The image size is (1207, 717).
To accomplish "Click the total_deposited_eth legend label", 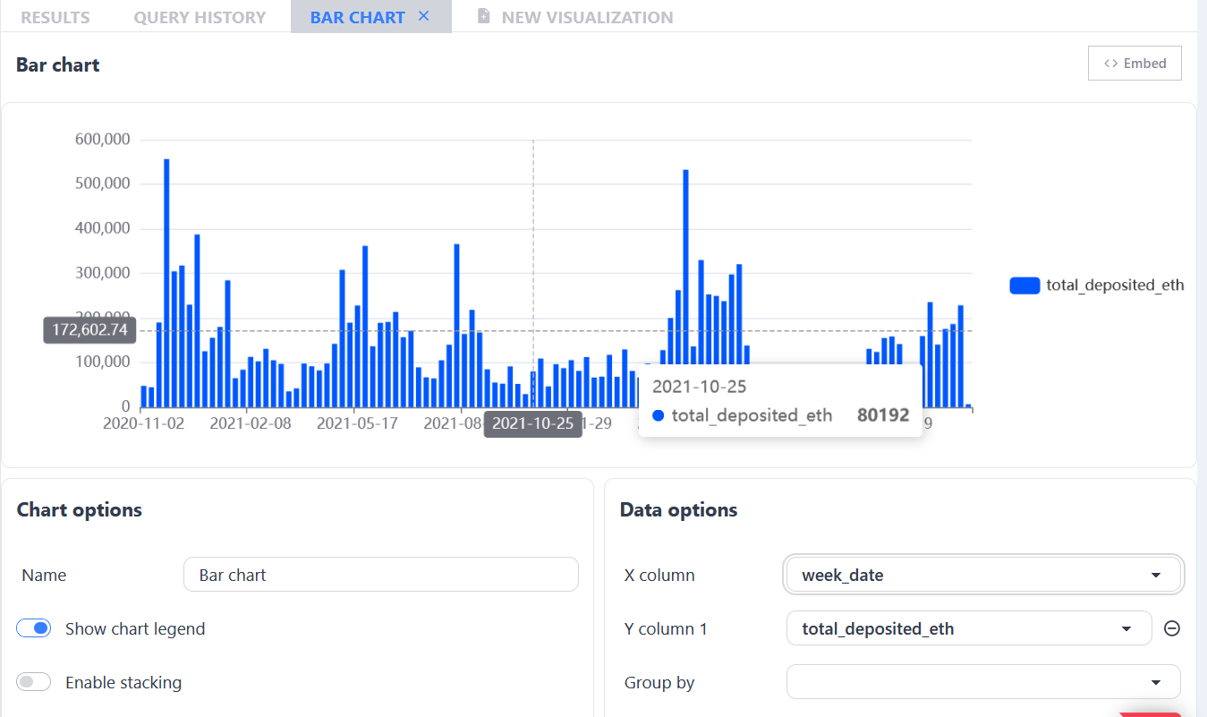I will (x=1115, y=286).
